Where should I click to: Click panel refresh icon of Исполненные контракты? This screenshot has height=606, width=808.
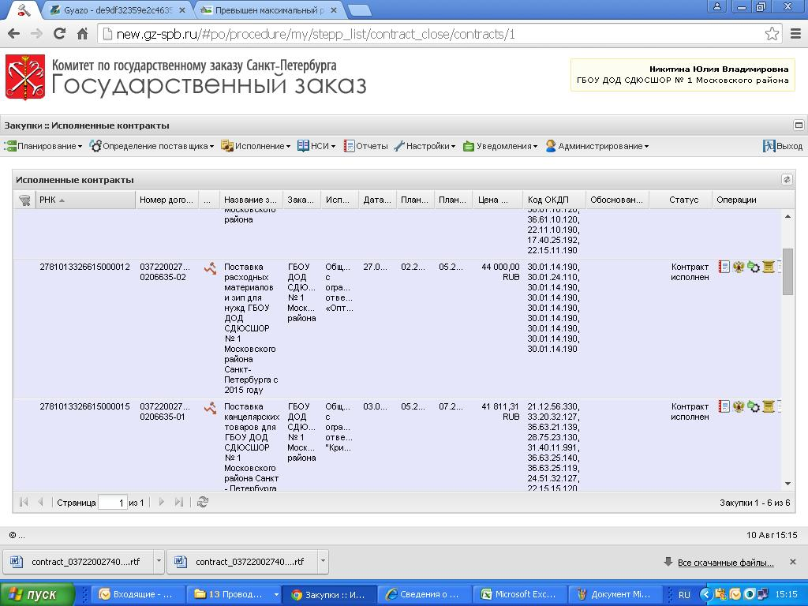pyautogui.click(x=787, y=180)
